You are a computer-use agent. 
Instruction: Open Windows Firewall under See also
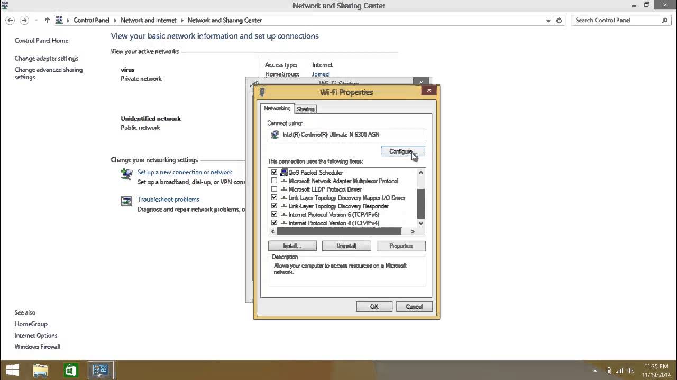click(38, 347)
